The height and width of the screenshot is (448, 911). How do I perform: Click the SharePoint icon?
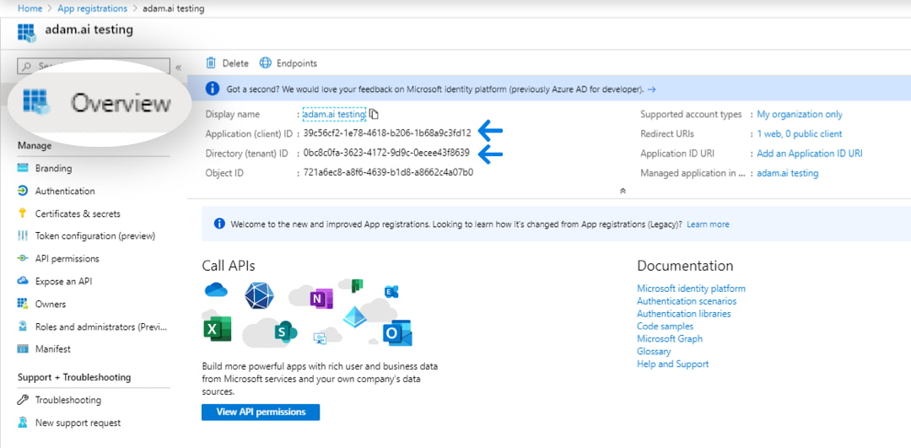[x=286, y=332]
